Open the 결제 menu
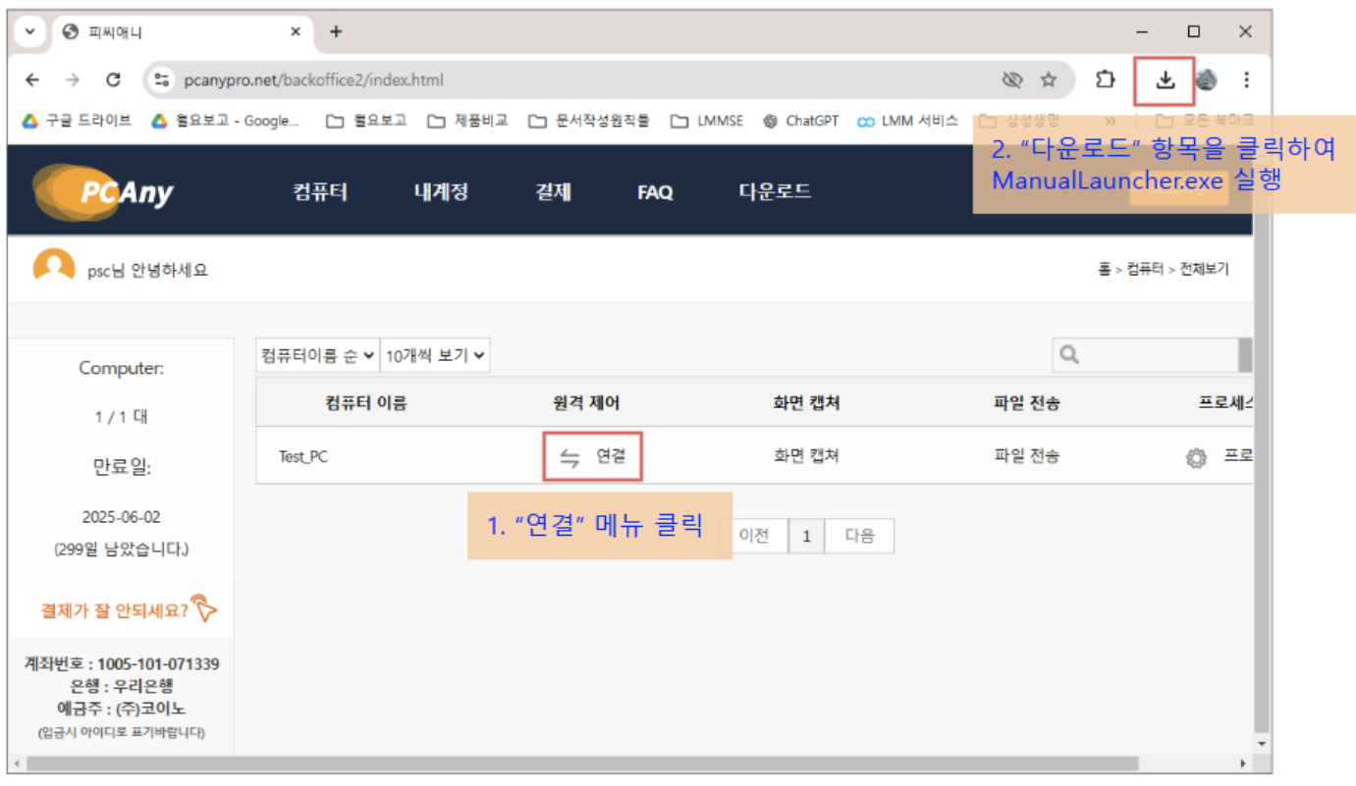Image resolution: width=1356 pixels, height=786 pixels. click(553, 191)
